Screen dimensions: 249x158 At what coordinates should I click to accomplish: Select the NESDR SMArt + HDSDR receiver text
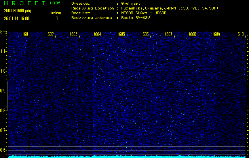point(146,13)
